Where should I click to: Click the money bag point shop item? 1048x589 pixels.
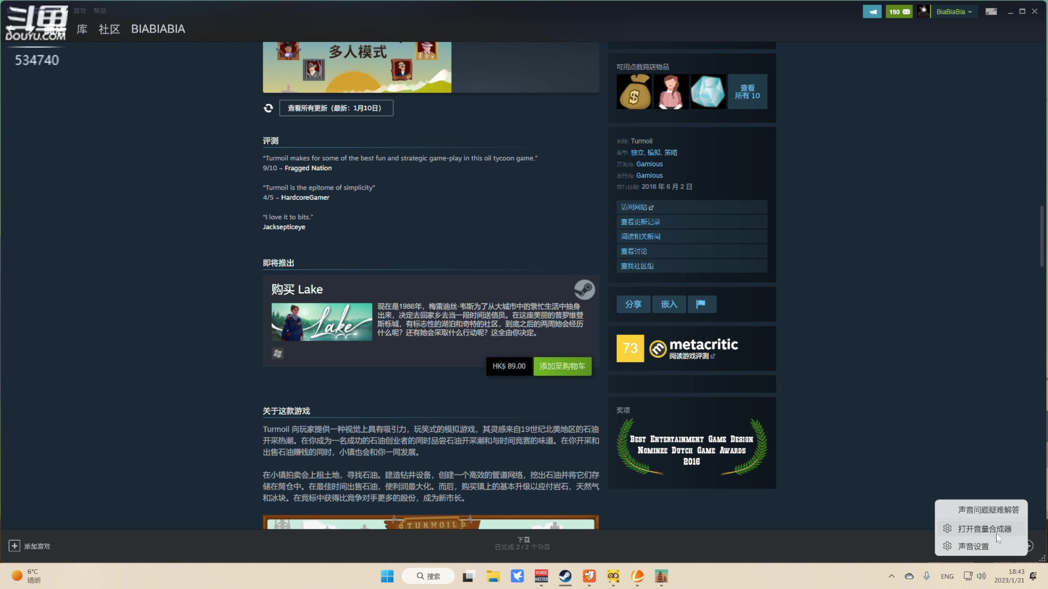pyautogui.click(x=634, y=92)
